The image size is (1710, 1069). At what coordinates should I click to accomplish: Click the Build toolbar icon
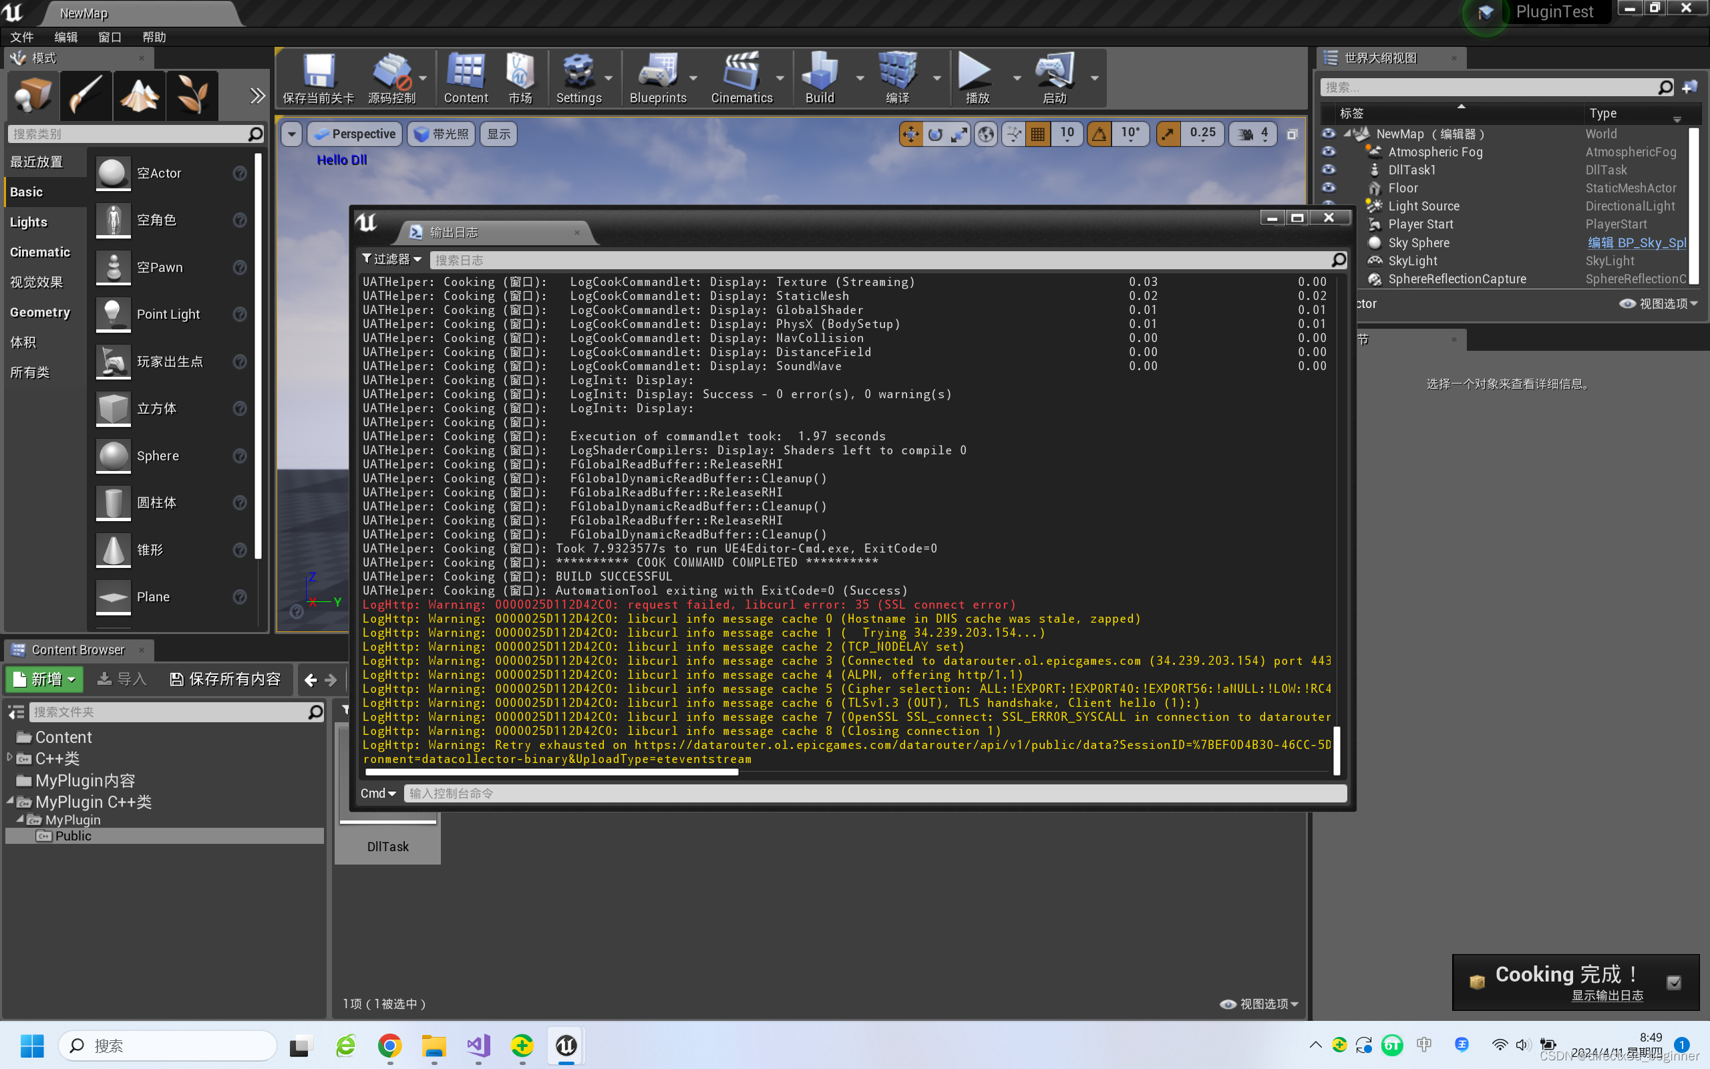point(819,78)
